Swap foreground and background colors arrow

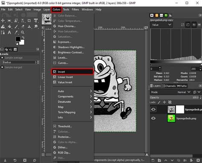pos(23,38)
